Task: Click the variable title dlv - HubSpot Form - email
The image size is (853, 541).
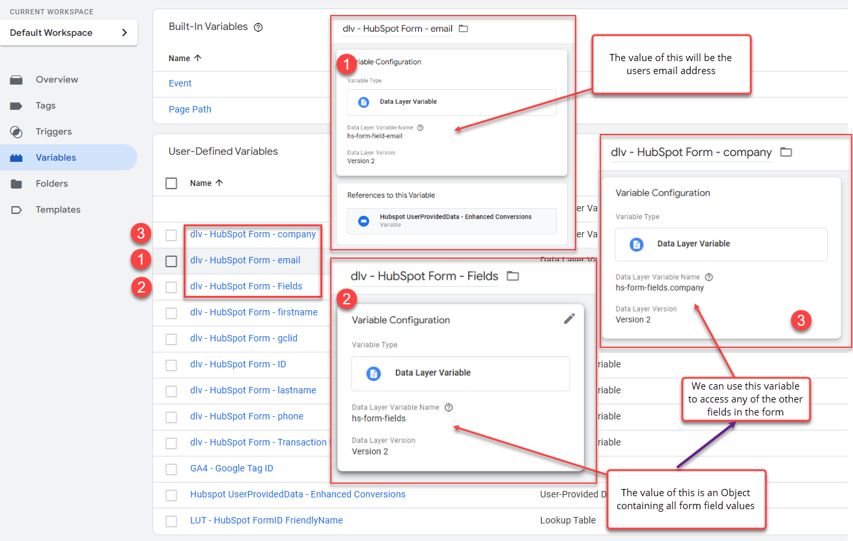Action: [397, 29]
